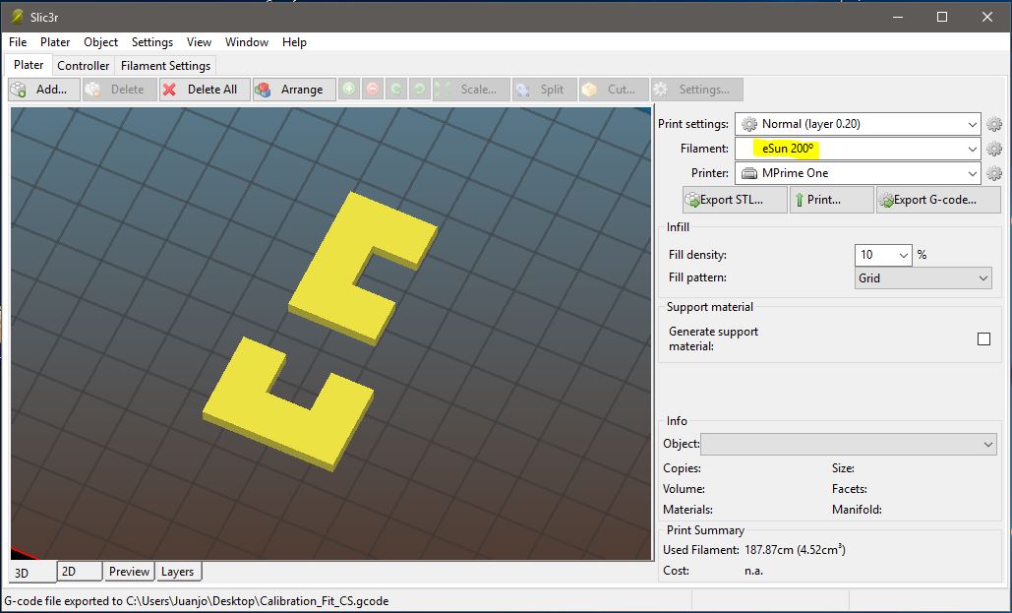Viewport: 1012px width, 613px height.
Task: Open Filament settings gear icon
Action: (x=994, y=149)
